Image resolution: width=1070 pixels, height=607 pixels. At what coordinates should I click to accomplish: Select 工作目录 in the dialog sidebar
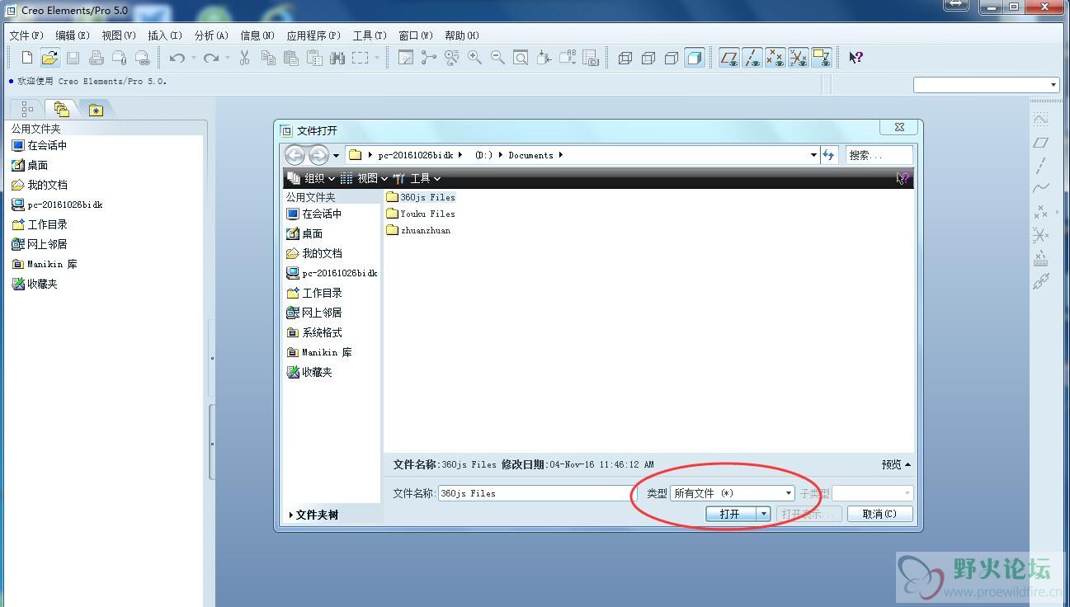tap(314, 293)
